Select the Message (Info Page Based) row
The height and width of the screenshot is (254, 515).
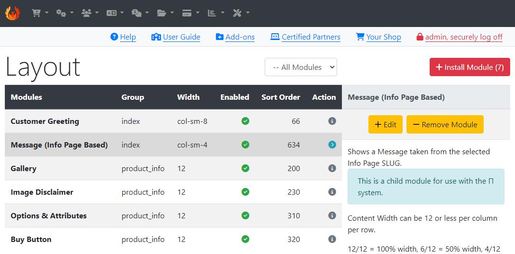click(x=174, y=145)
